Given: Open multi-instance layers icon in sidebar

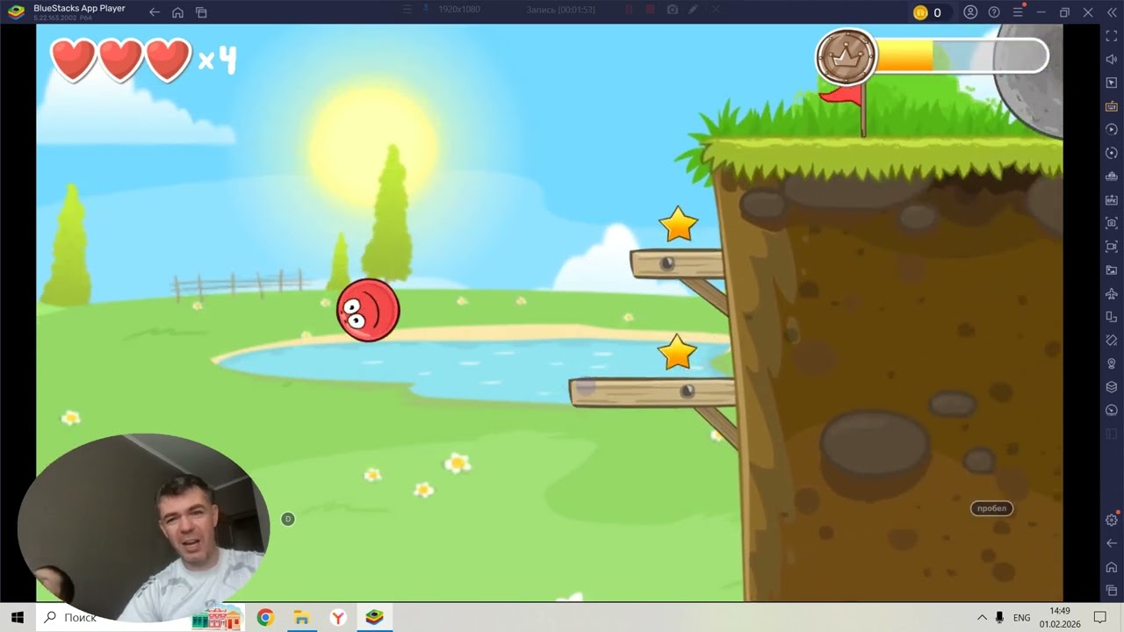Looking at the screenshot, I should pos(1111,386).
